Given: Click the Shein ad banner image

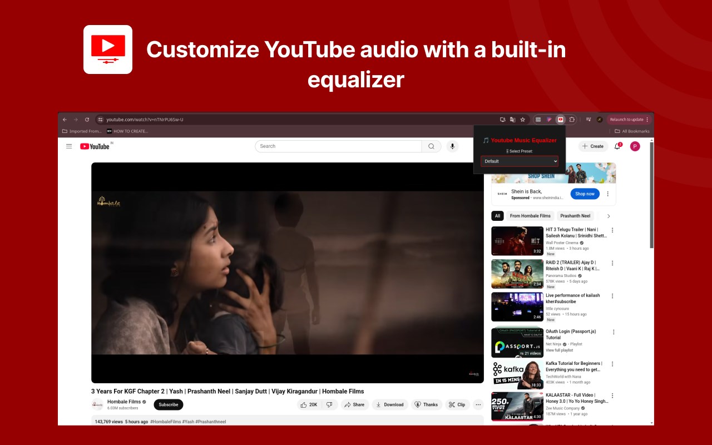Looking at the screenshot, I should click(x=553, y=173).
